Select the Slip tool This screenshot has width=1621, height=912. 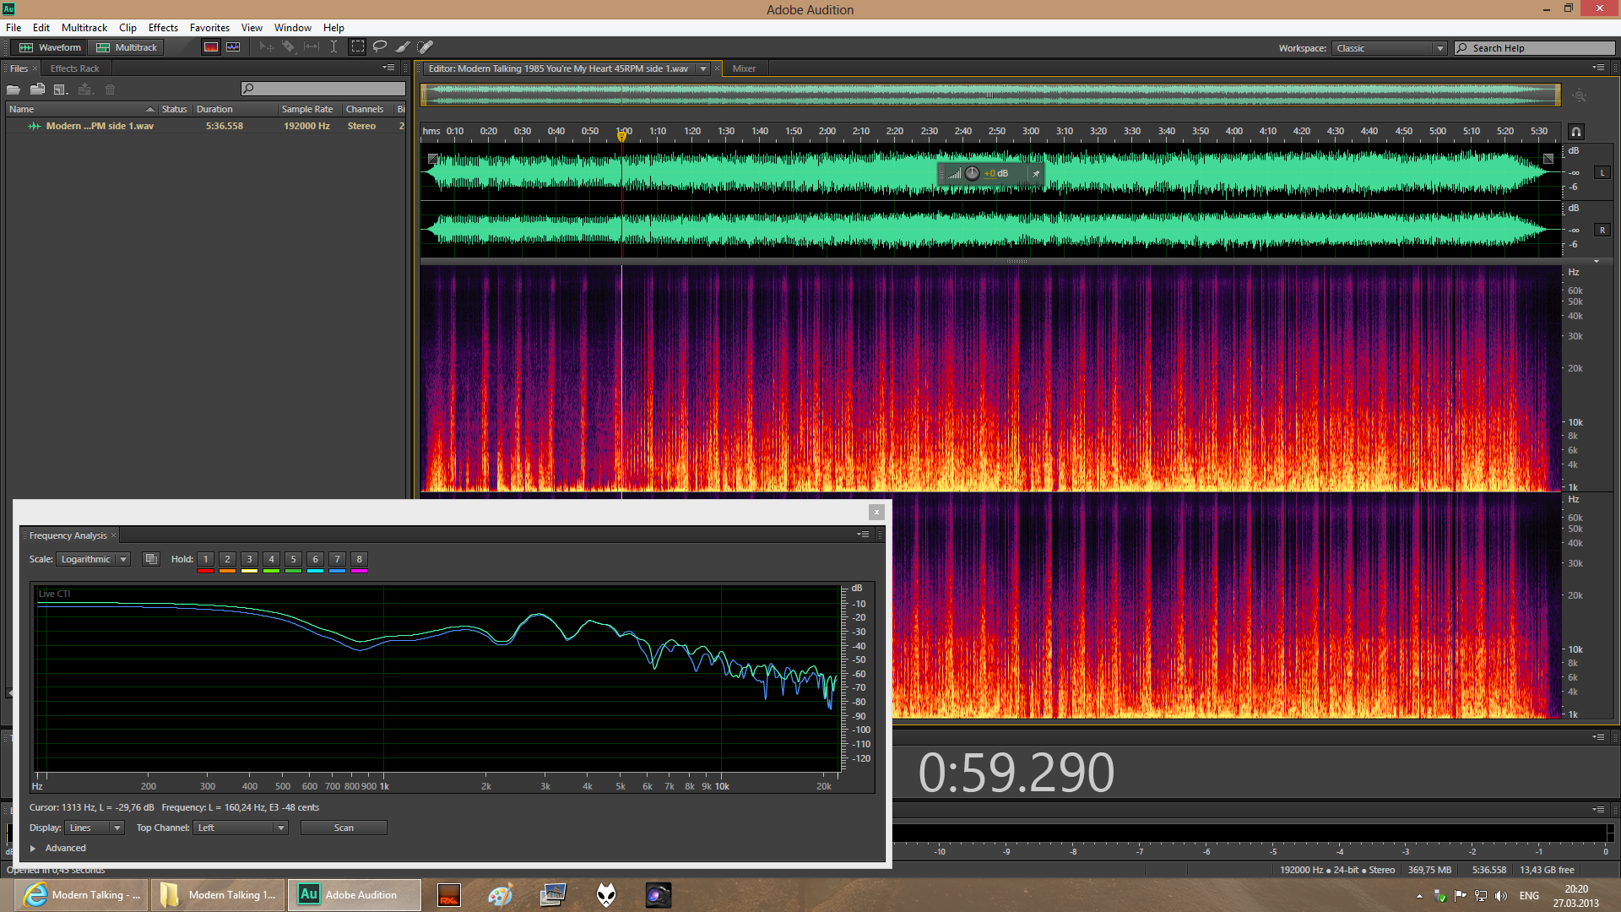[312, 47]
